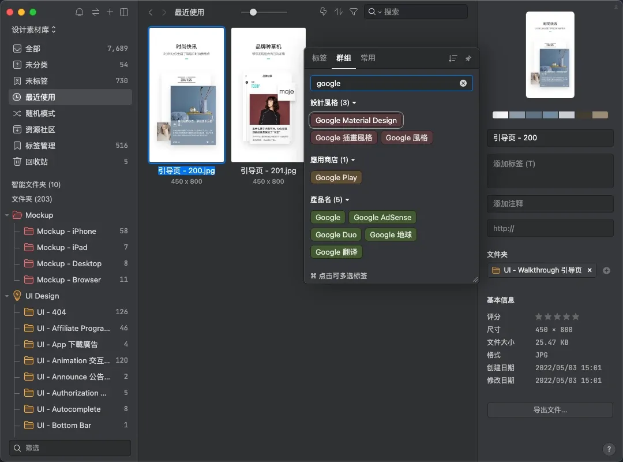Adjust the thumbnail size slider
Image resolution: width=623 pixels, height=462 pixels.
[x=253, y=12]
